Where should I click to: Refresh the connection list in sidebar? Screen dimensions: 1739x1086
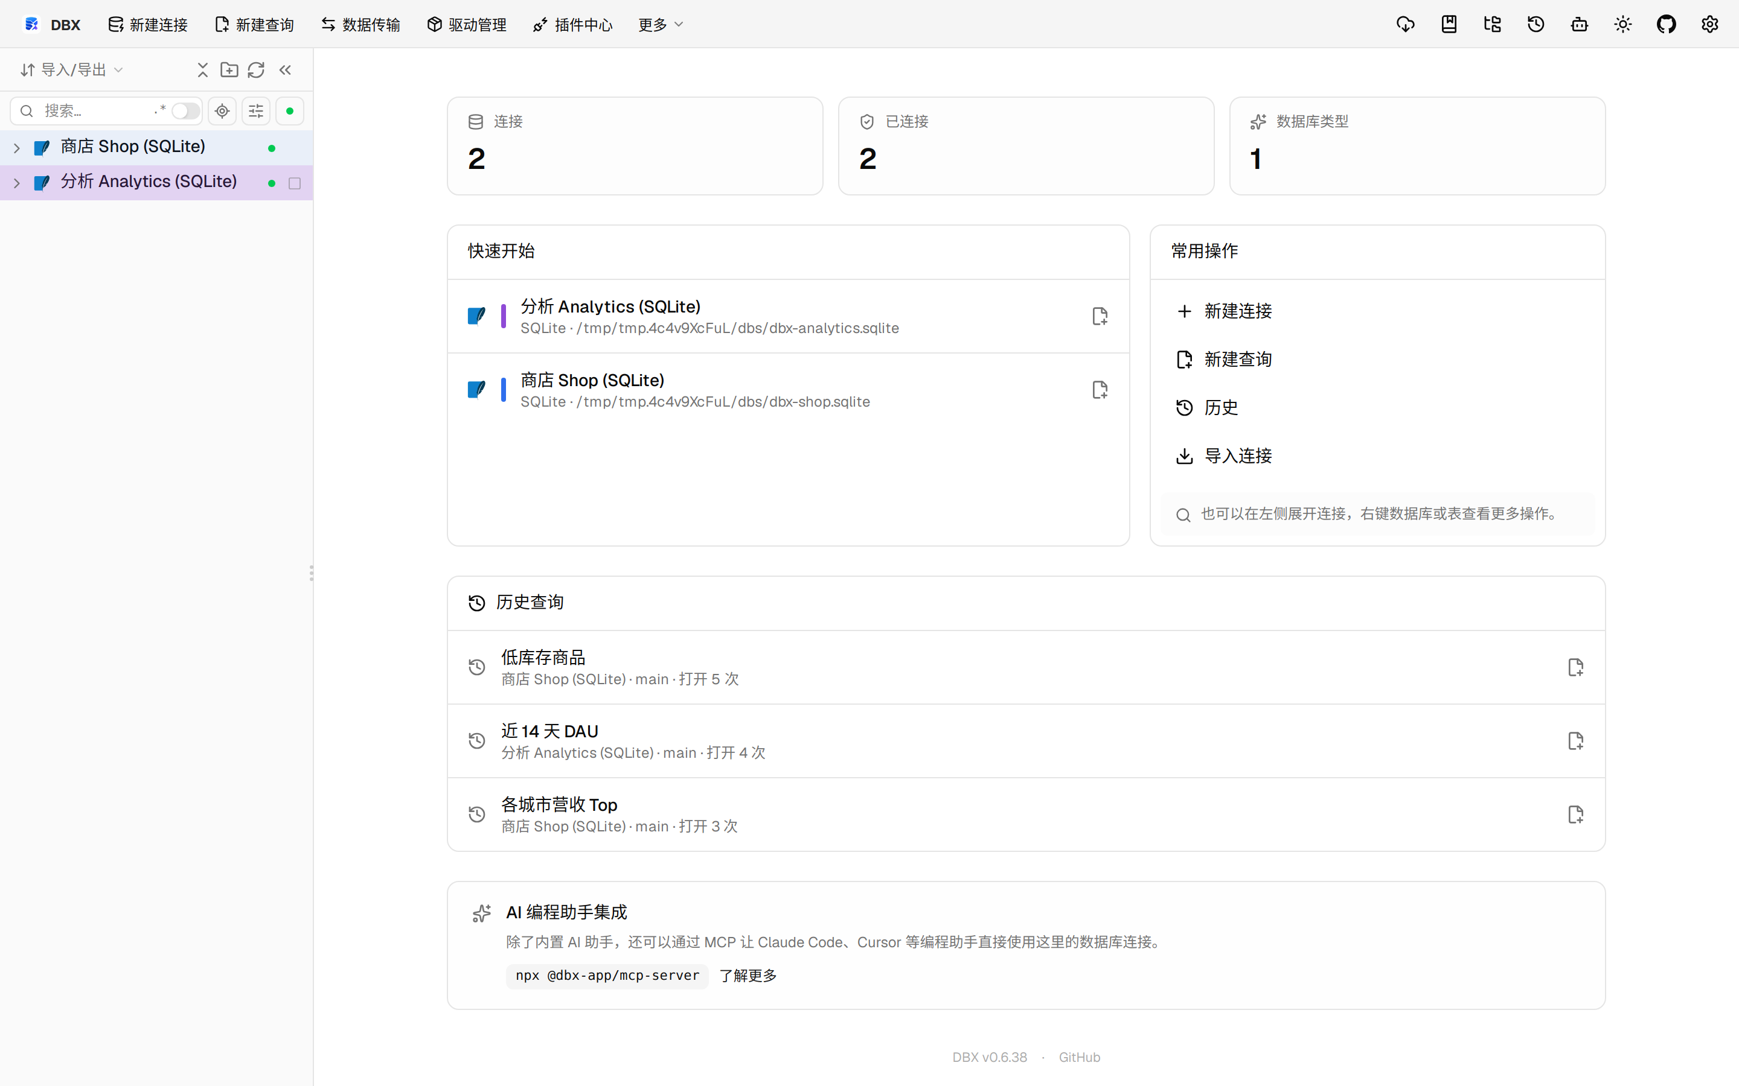pyautogui.click(x=257, y=69)
